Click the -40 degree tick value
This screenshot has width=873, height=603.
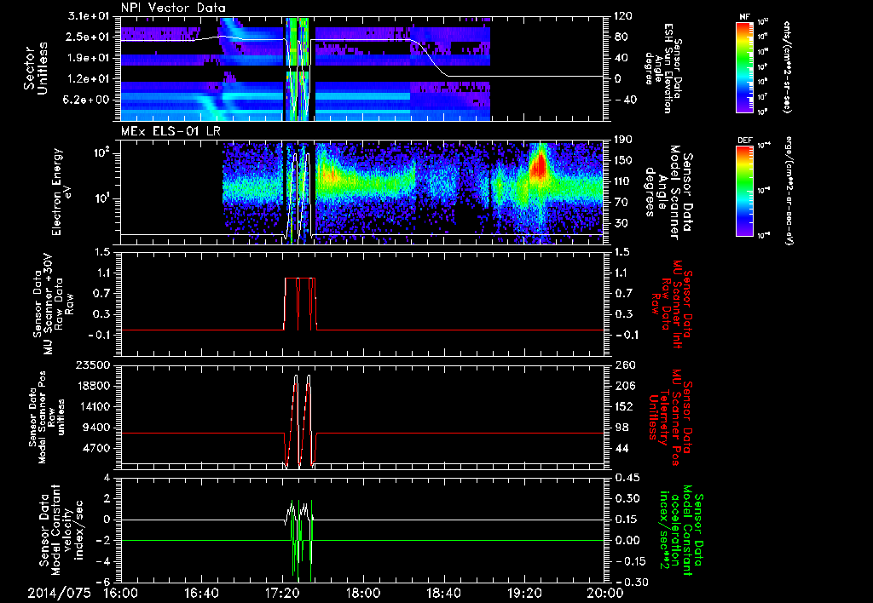(x=623, y=100)
